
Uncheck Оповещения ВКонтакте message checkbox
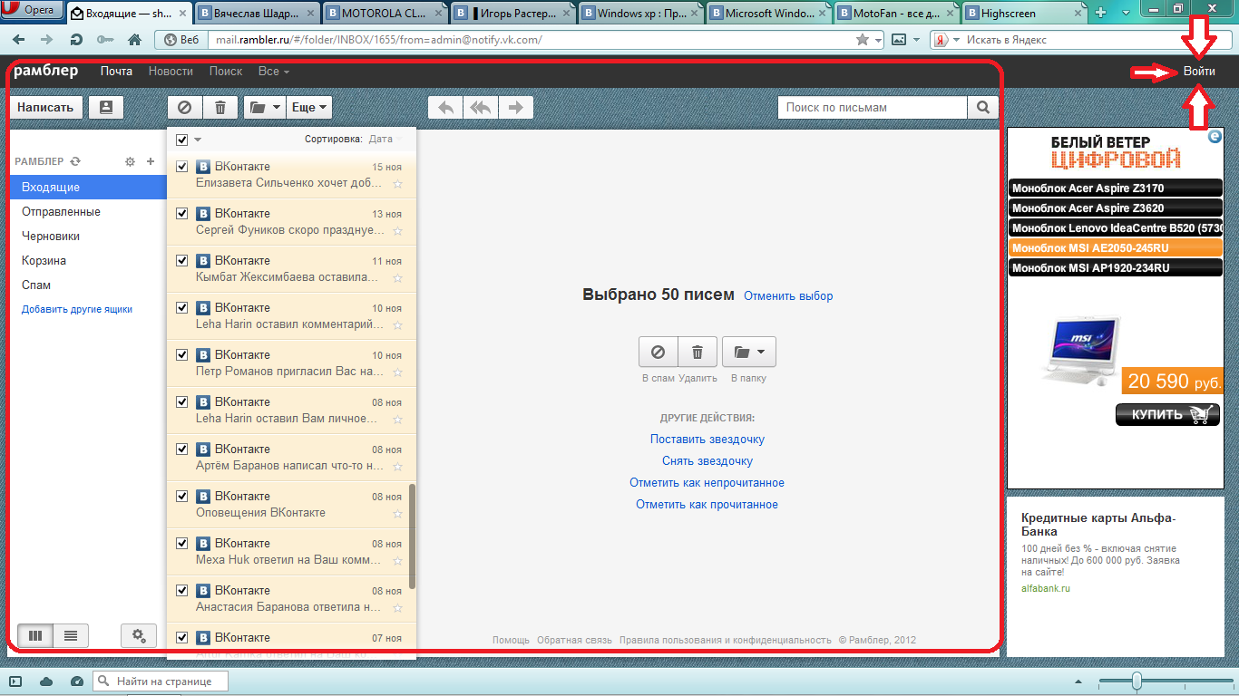tap(181, 497)
